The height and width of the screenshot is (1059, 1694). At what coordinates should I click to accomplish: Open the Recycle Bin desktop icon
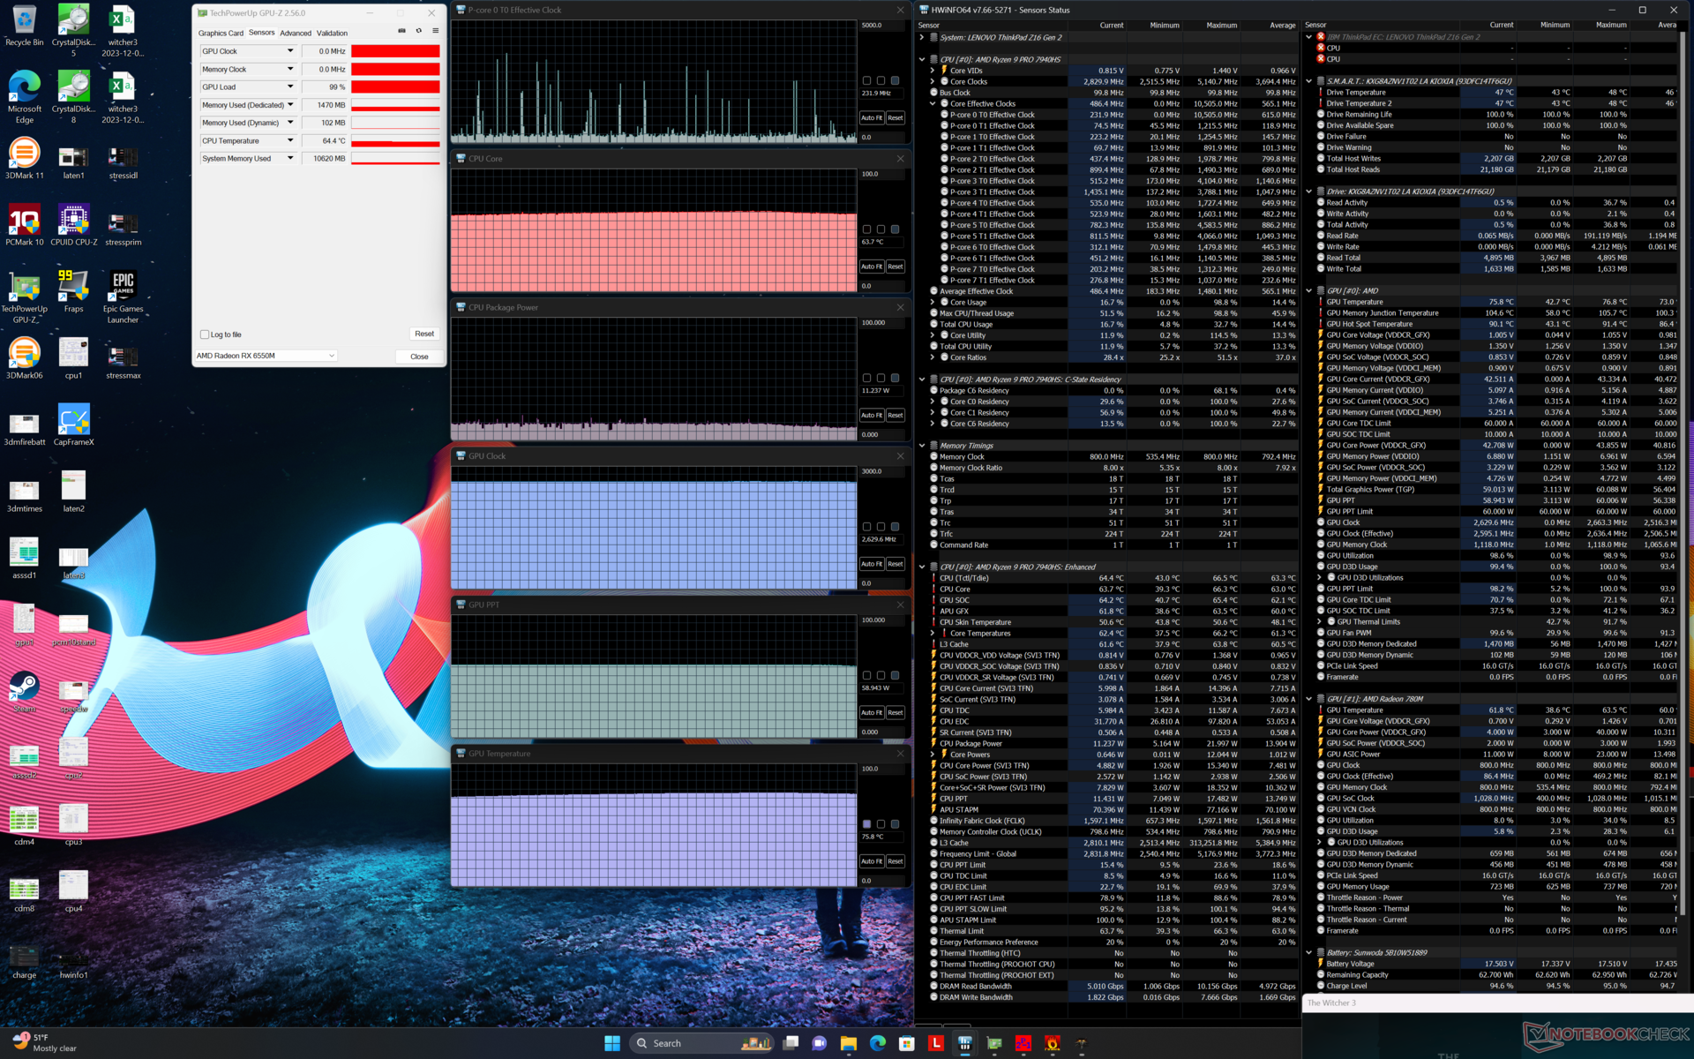tap(24, 26)
